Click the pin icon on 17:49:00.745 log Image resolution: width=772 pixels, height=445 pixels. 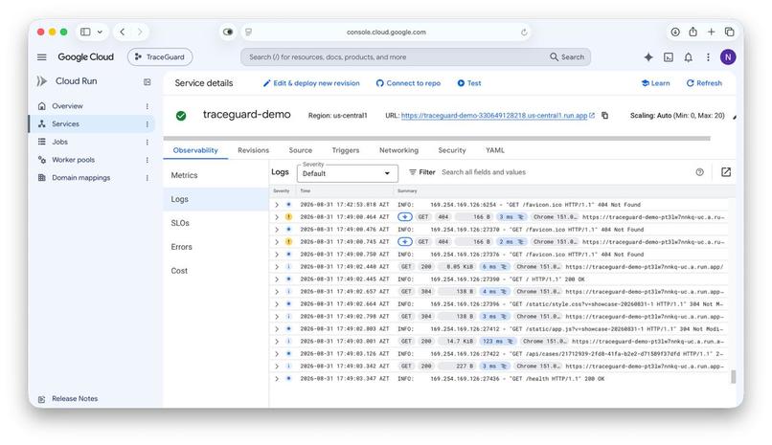(x=405, y=242)
